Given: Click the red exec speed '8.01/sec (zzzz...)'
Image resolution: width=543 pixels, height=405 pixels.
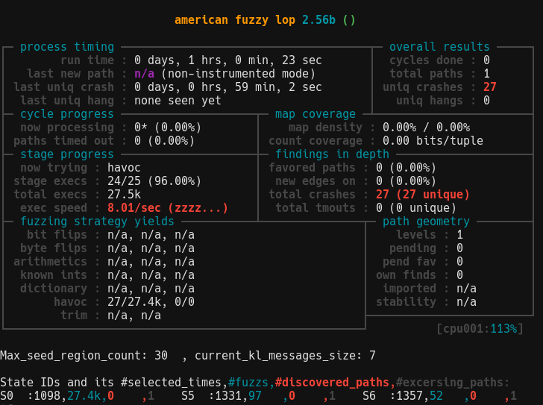Looking at the screenshot, I should pyautogui.click(x=168, y=208).
